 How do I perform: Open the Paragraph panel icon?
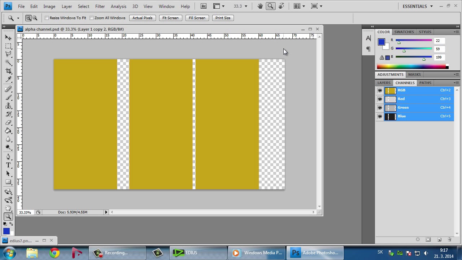click(x=368, y=49)
